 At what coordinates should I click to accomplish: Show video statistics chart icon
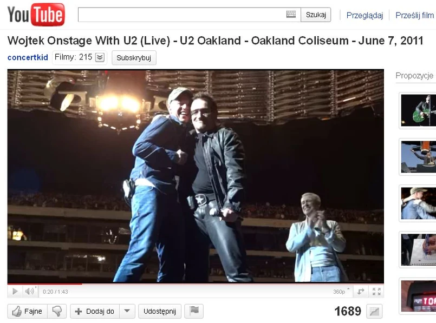(x=374, y=311)
